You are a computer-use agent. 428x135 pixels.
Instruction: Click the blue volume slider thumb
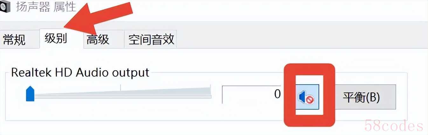tap(30, 94)
